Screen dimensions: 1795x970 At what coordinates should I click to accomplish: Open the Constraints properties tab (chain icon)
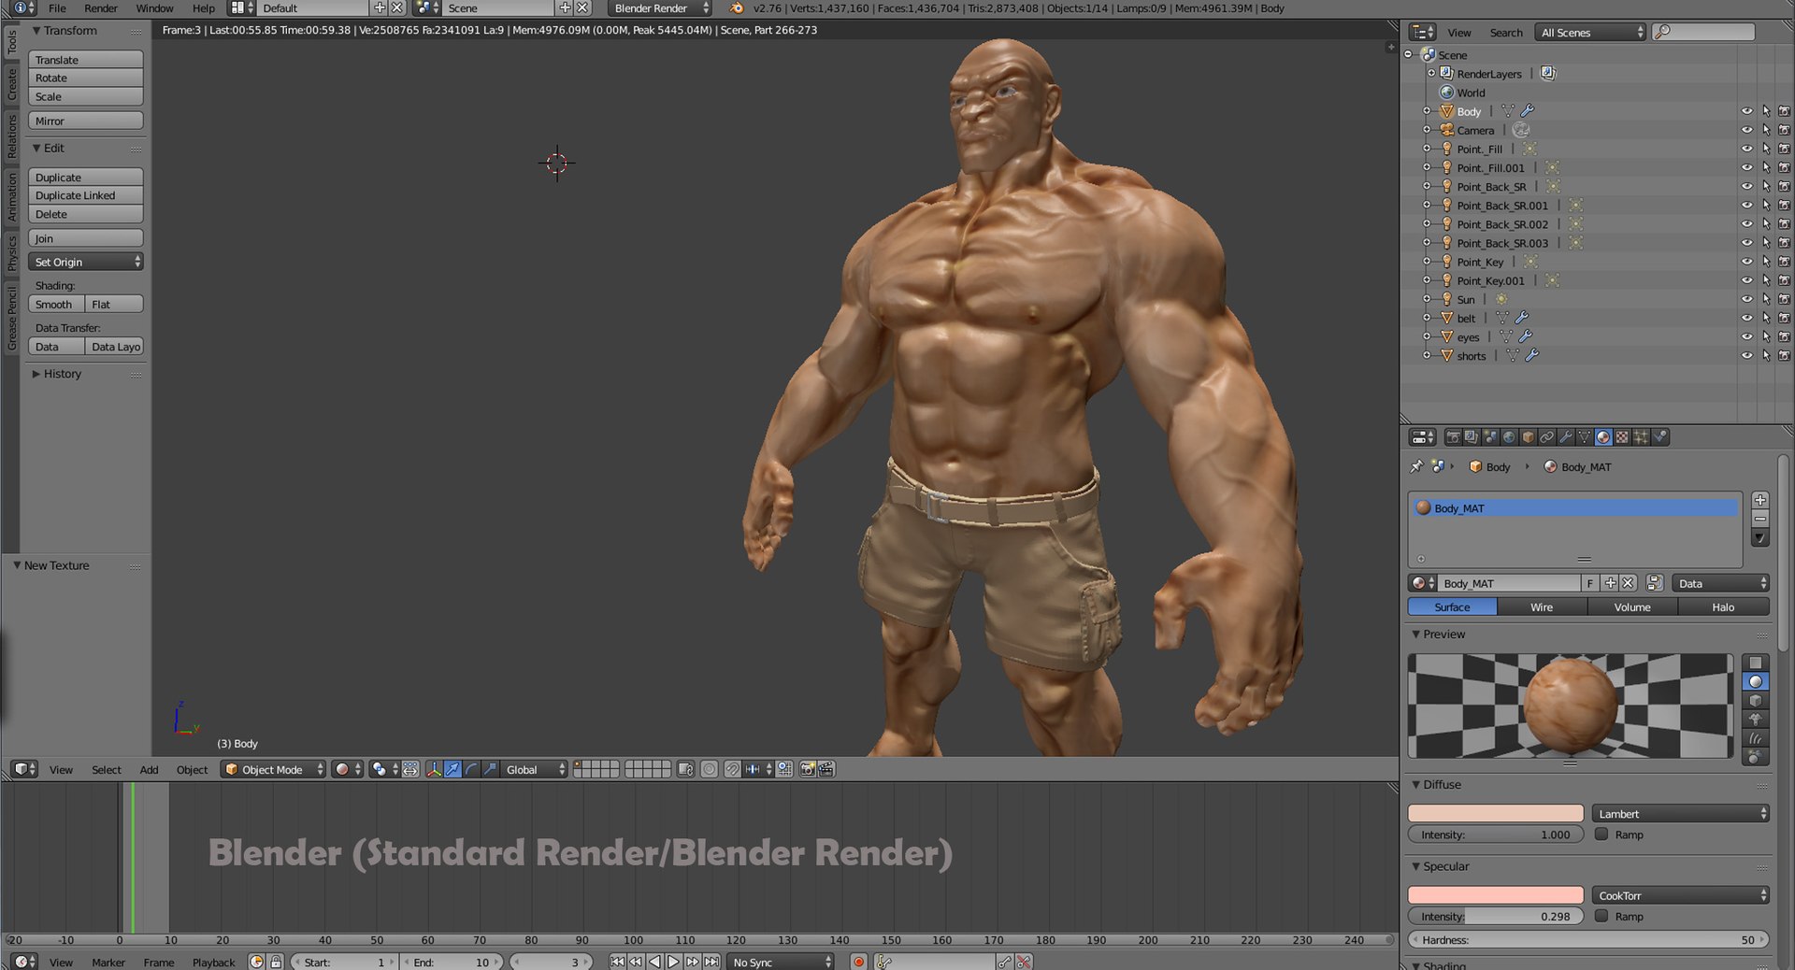1546,436
